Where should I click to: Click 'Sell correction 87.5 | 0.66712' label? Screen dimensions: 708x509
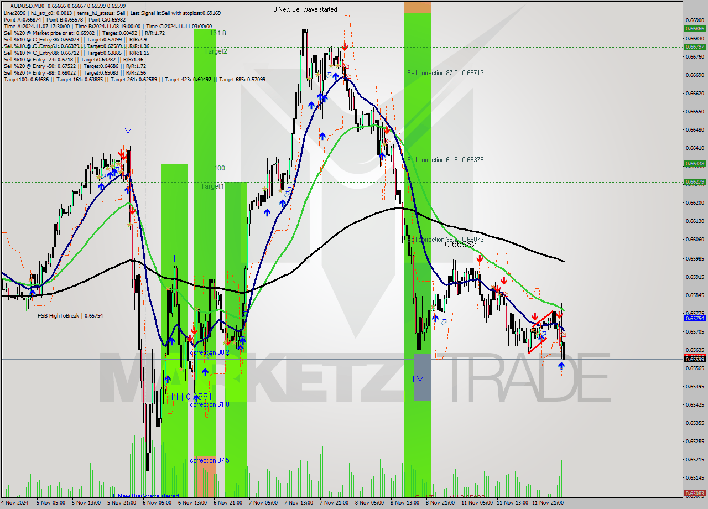click(x=445, y=73)
